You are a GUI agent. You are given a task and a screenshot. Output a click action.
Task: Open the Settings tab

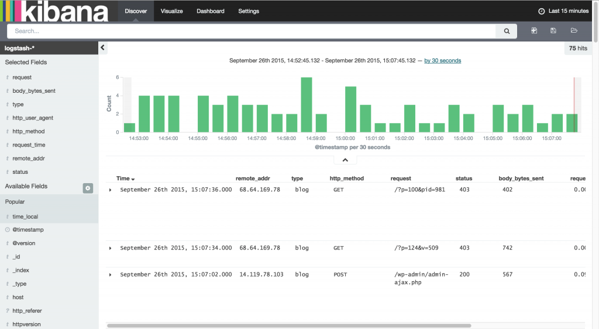pyautogui.click(x=249, y=11)
